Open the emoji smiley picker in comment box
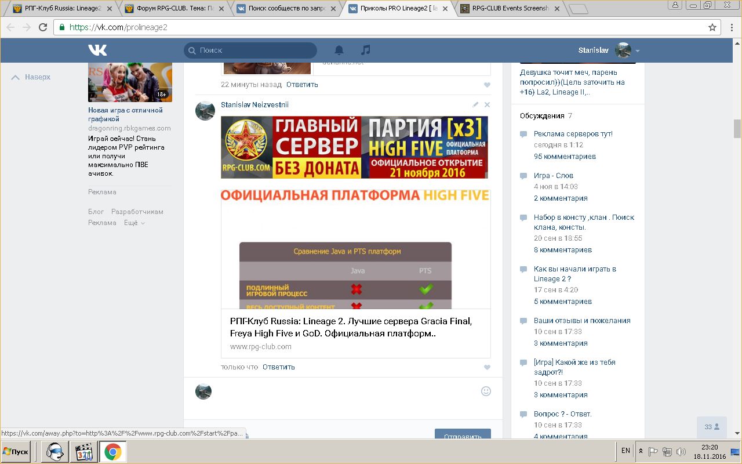Image resolution: width=742 pixels, height=464 pixels. point(486,391)
